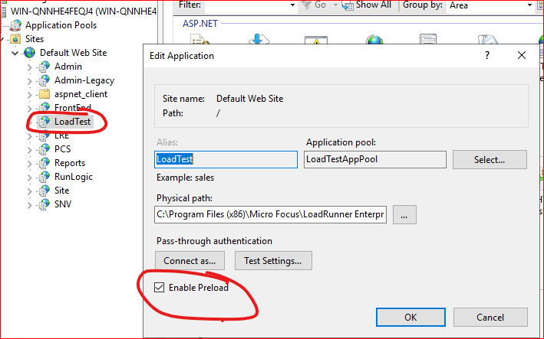The image size is (544, 339).
Task: Expand the Reports tree node
Action: click(x=29, y=164)
